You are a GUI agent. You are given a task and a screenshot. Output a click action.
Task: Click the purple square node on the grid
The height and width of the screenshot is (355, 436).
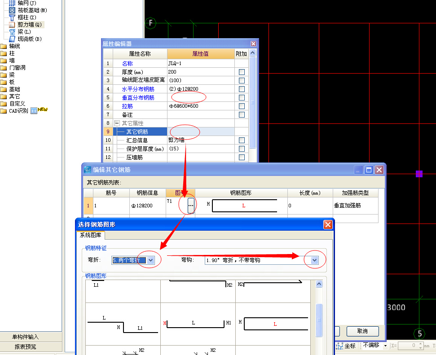click(x=419, y=174)
